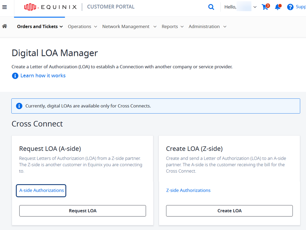Click the Support link text
Viewport: 306px width, 230px height.
click(x=301, y=7)
